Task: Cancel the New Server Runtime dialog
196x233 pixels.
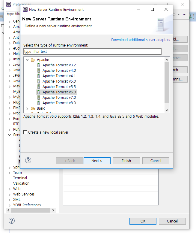Action: (x=156, y=161)
